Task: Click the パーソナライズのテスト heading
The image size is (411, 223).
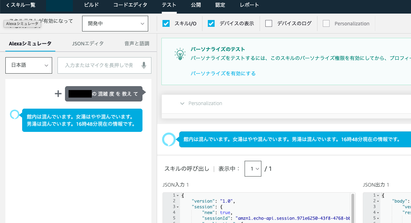Action: coord(217,49)
